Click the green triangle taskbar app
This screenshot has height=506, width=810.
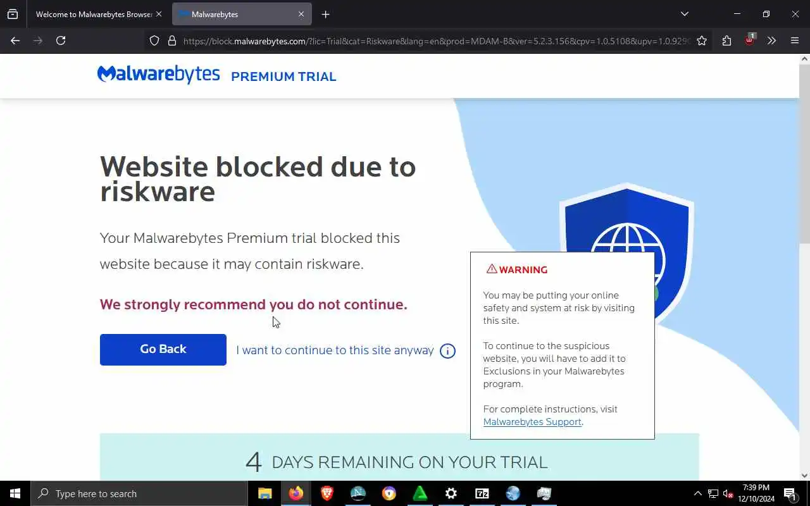tap(420, 493)
